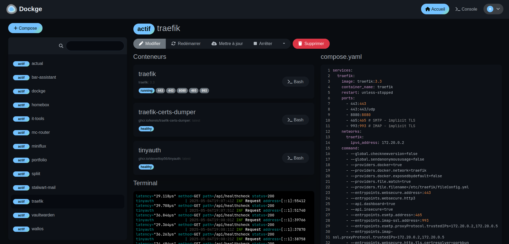Click the stop square icon on Arrêter

pos(255,43)
